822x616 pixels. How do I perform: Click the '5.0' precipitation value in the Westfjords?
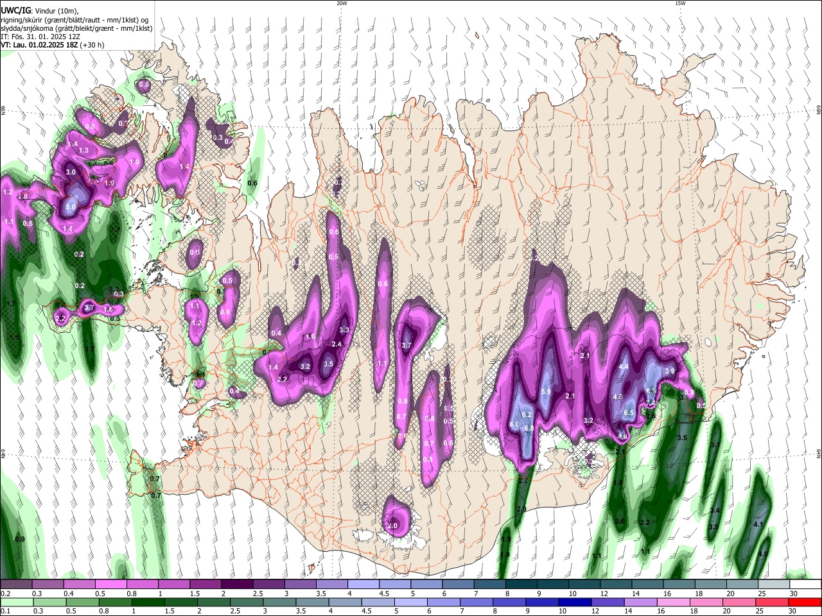71,207
